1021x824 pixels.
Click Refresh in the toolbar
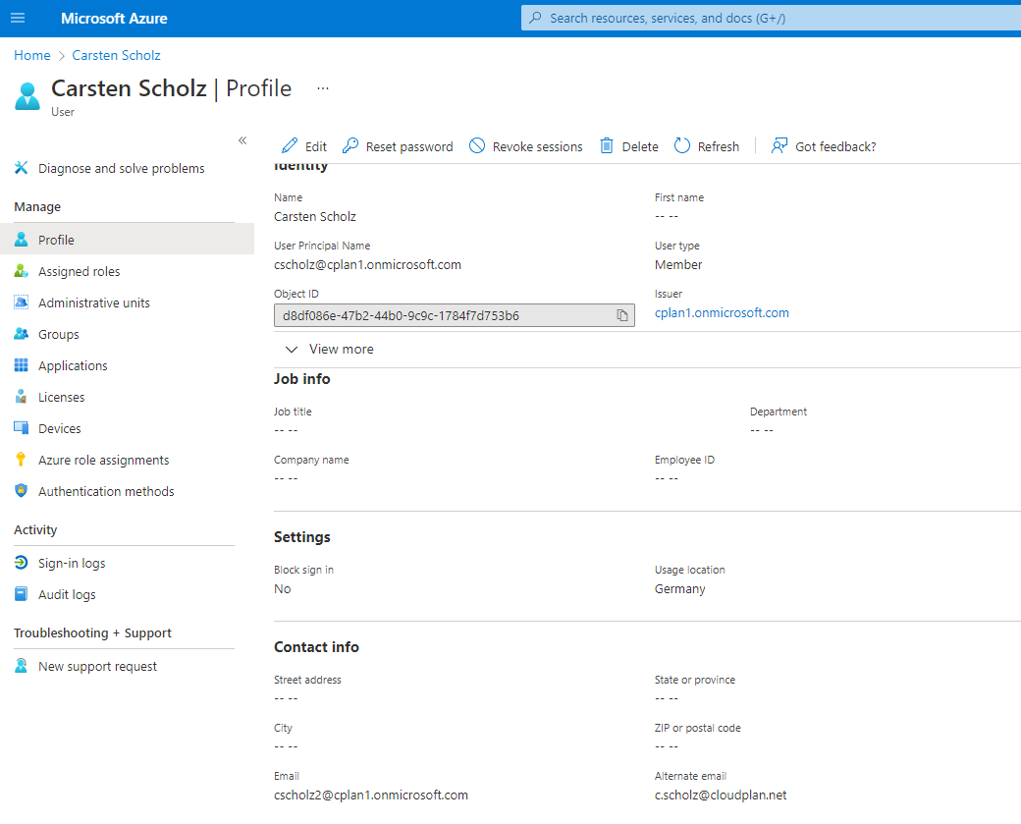click(x=719, y=146)
